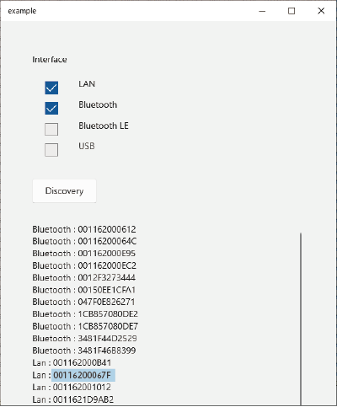This screenshot has height=407, width=337.
Task: Click the device list vertical scrollbar
Action: click(x=301, y=319)
